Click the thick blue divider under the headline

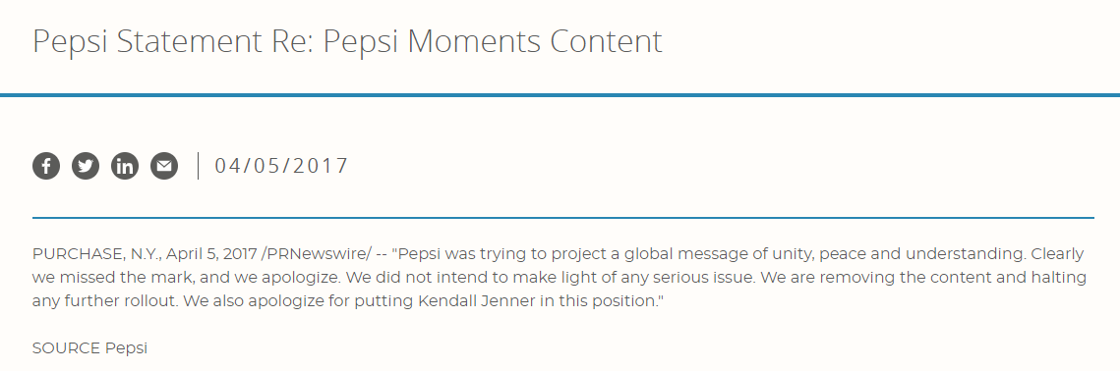(560, 94)
